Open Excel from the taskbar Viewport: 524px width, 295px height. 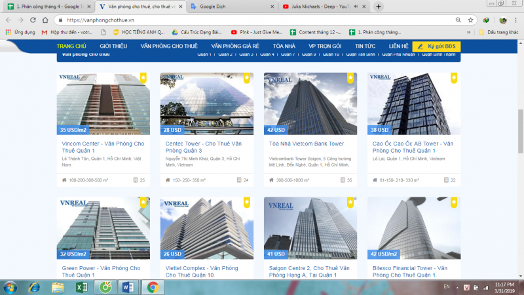tap(81, 287)
